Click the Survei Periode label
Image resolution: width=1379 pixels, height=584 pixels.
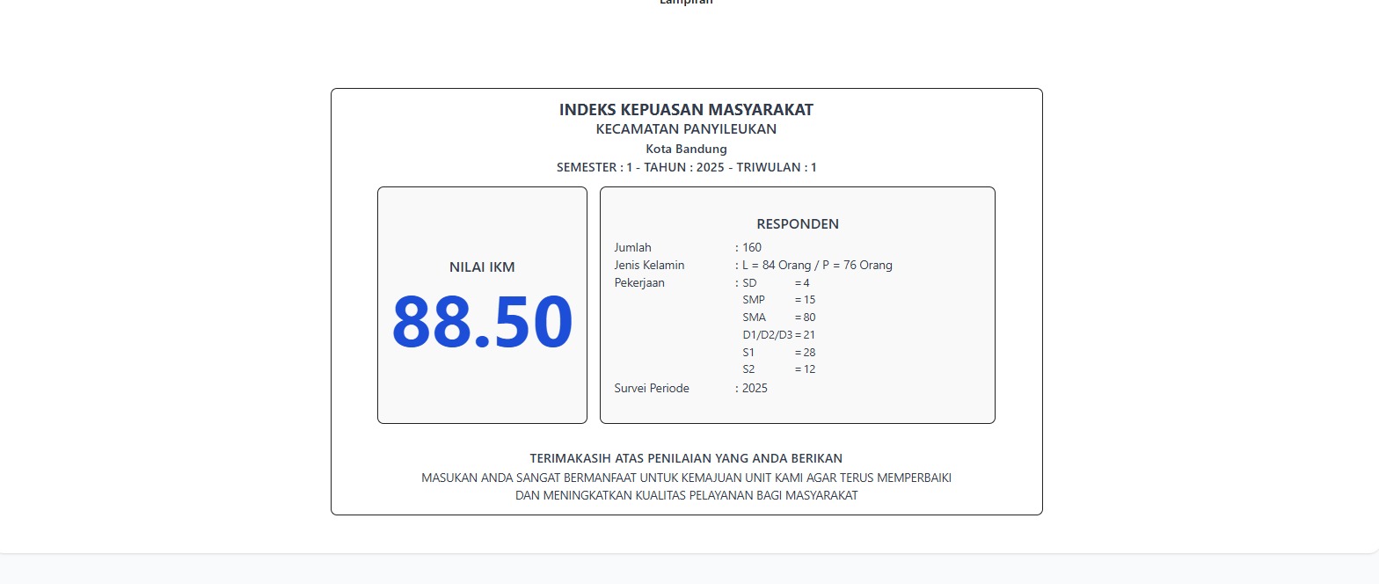tap(652, 388)
